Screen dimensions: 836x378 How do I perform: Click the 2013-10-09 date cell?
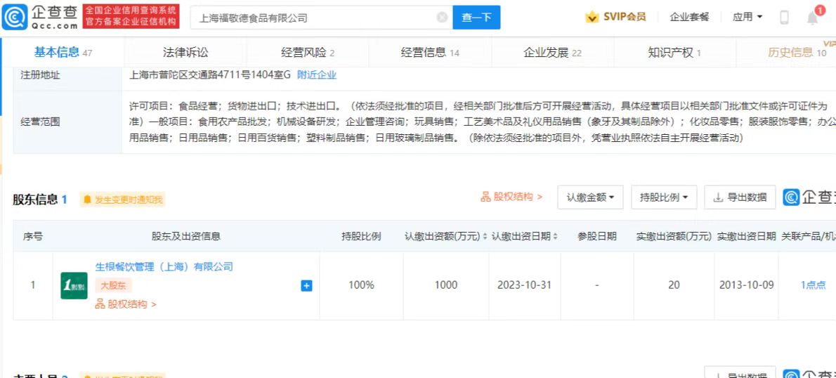click(x=746, y=285)
